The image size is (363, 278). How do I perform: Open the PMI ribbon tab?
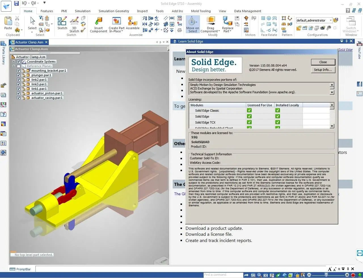[64, 11]
